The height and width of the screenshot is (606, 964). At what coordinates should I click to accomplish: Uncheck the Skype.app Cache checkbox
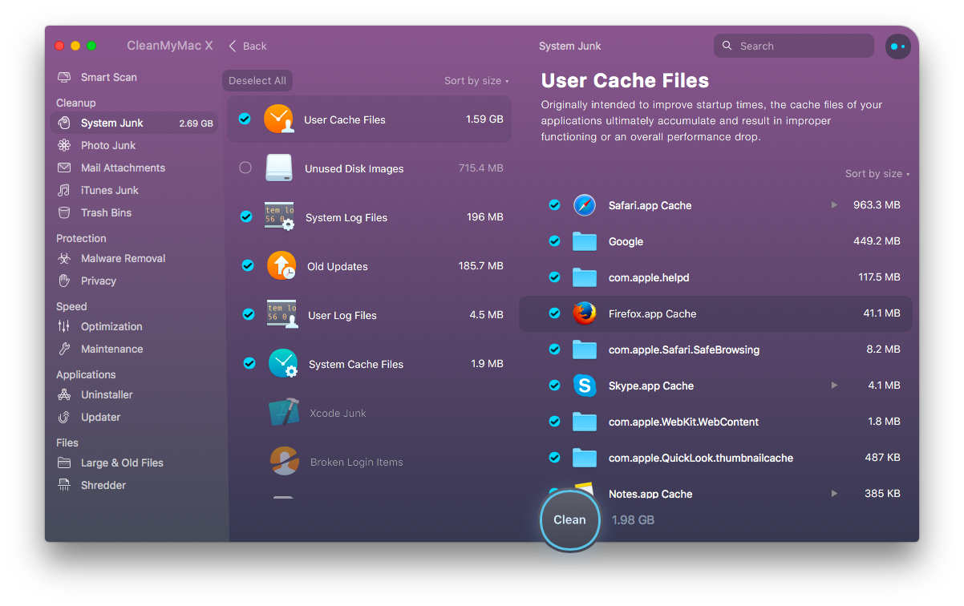(x=554, y=386)
